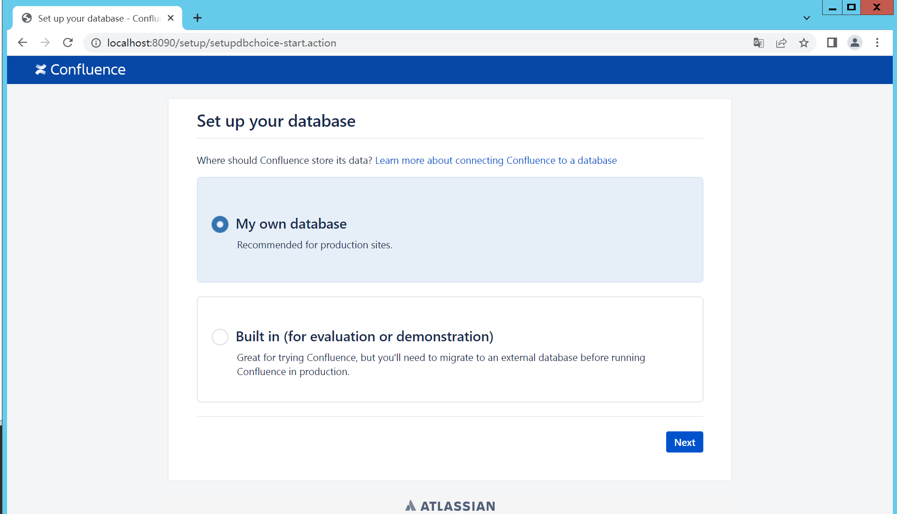Open the Google Translate page icon
The height and width of the screenshot is (514, 897).
click(758, 43)
